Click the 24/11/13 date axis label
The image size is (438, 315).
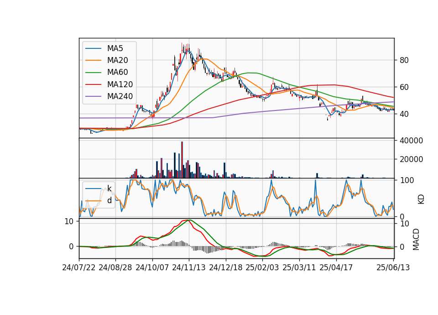coord(189,268)
